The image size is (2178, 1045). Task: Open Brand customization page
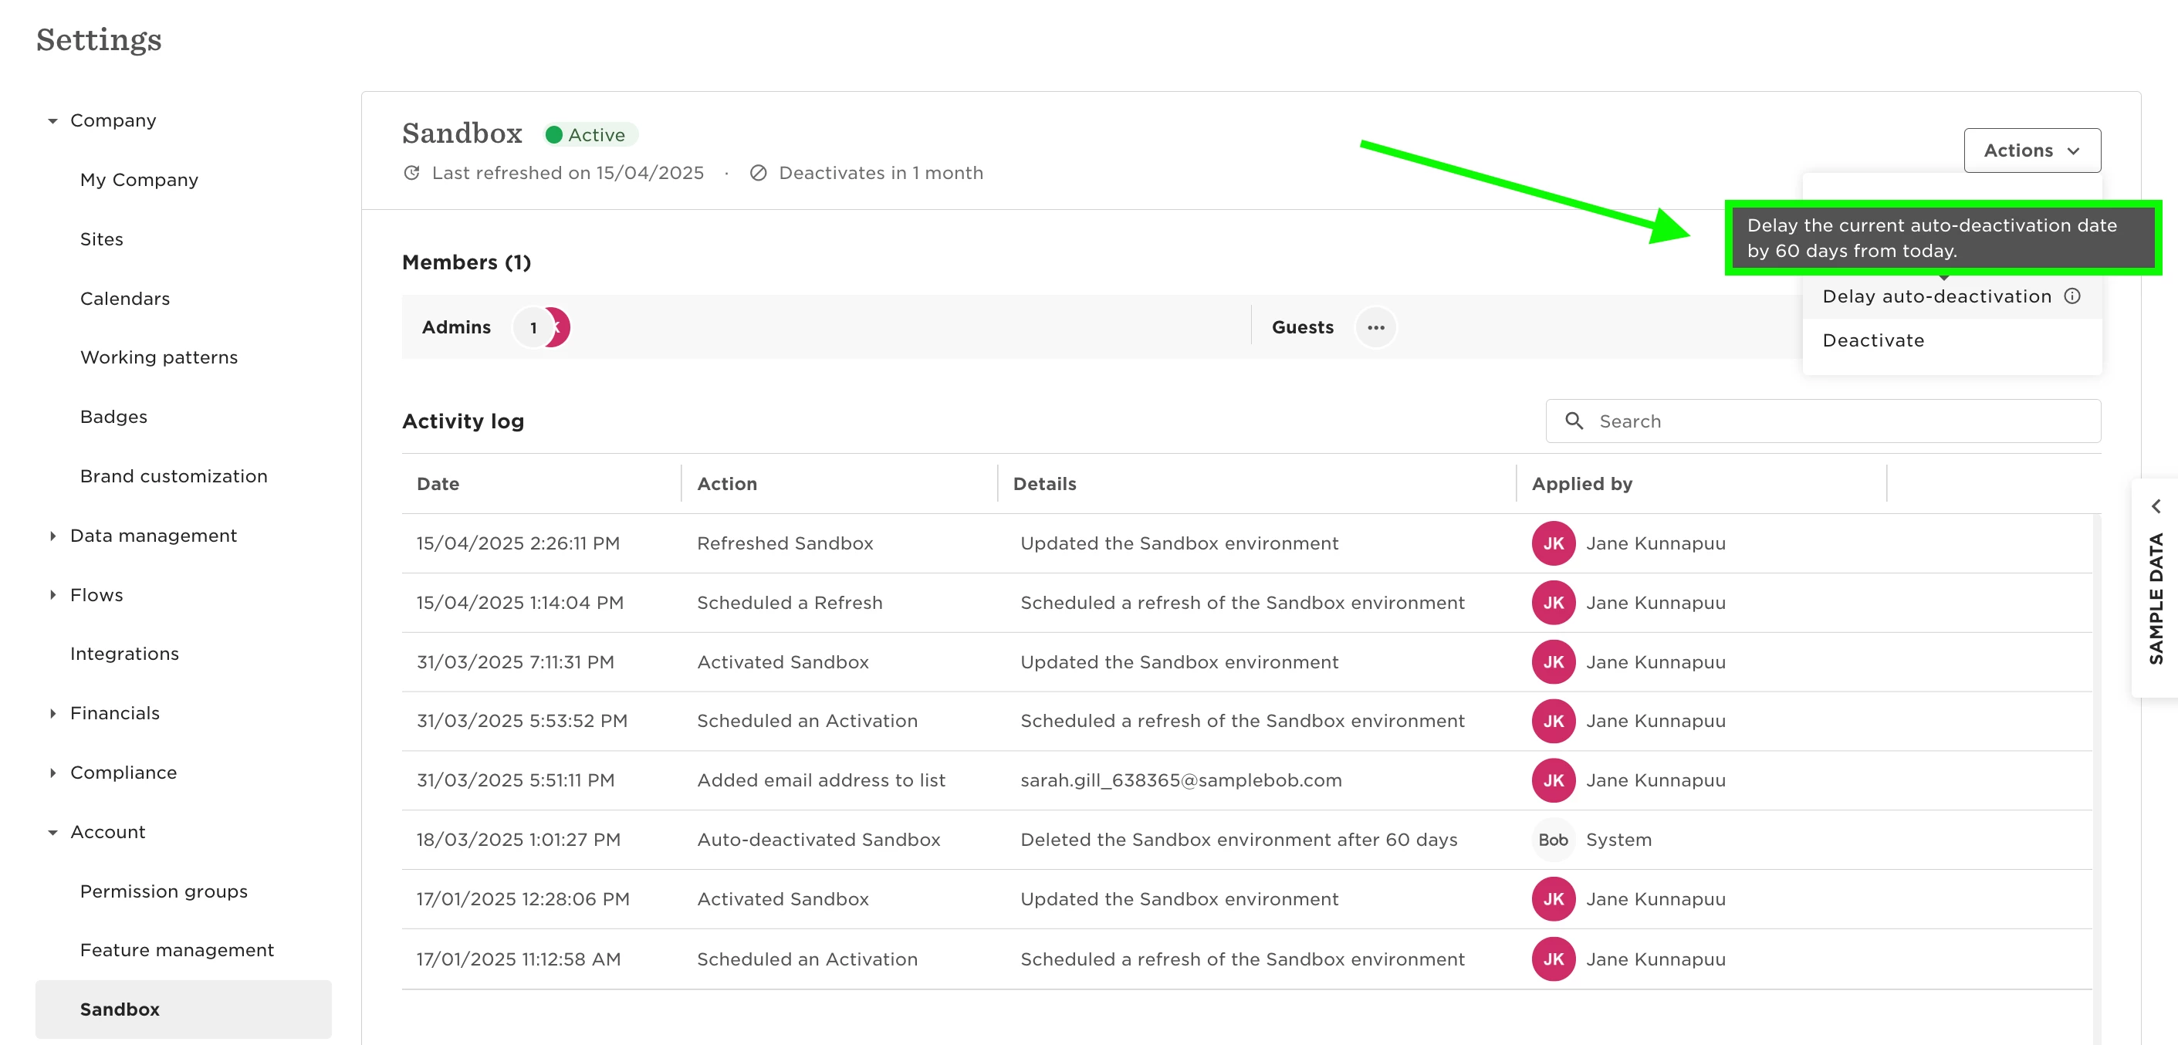pos(174,476)
